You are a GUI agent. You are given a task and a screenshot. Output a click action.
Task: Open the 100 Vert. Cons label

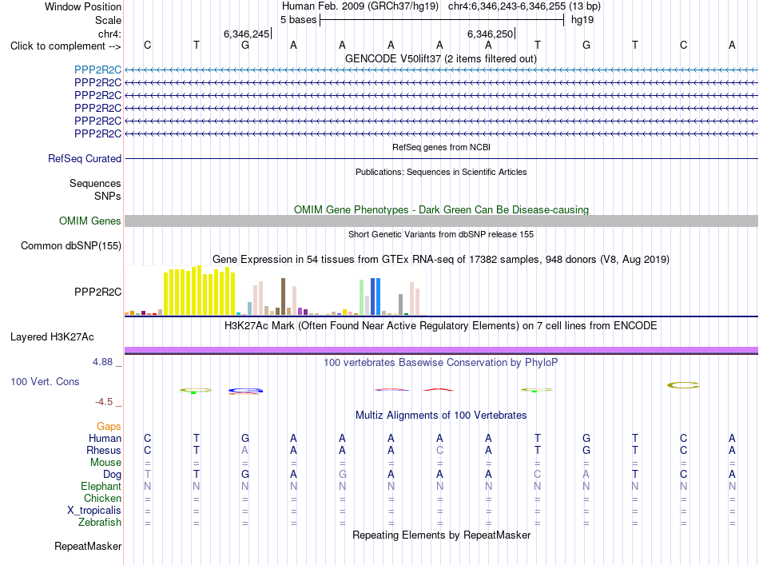tap(45, 381)
